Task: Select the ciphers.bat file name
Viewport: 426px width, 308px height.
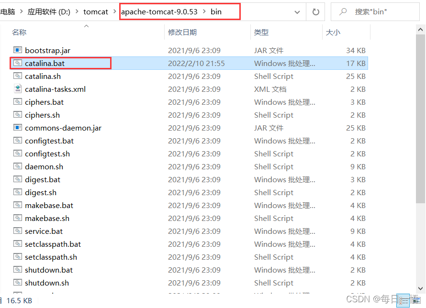Action: tap(45, 102)
